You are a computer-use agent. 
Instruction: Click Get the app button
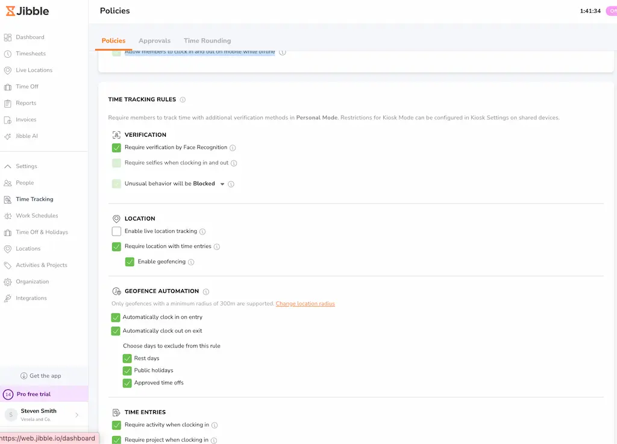click(41, 376)
